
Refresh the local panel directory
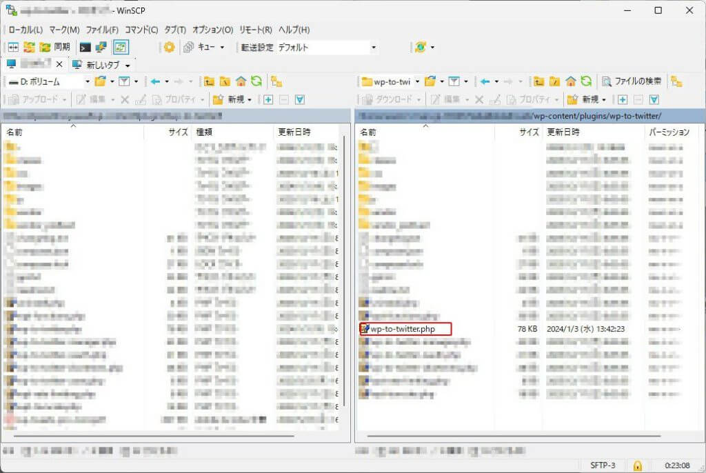(x=256, y=81)
